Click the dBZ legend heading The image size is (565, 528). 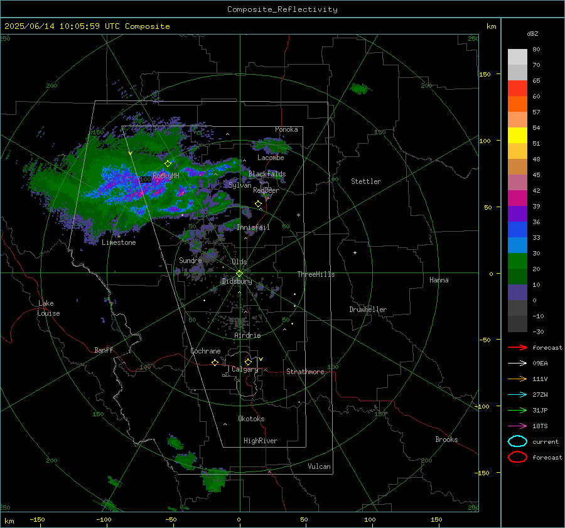pyautogui.click(x=532, y=34)
